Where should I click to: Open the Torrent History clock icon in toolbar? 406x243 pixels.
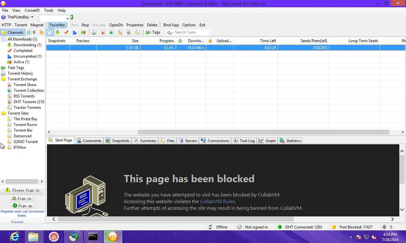[x=94, y=32]
